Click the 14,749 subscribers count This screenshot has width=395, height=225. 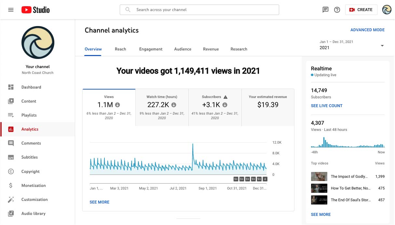(319, 91)
